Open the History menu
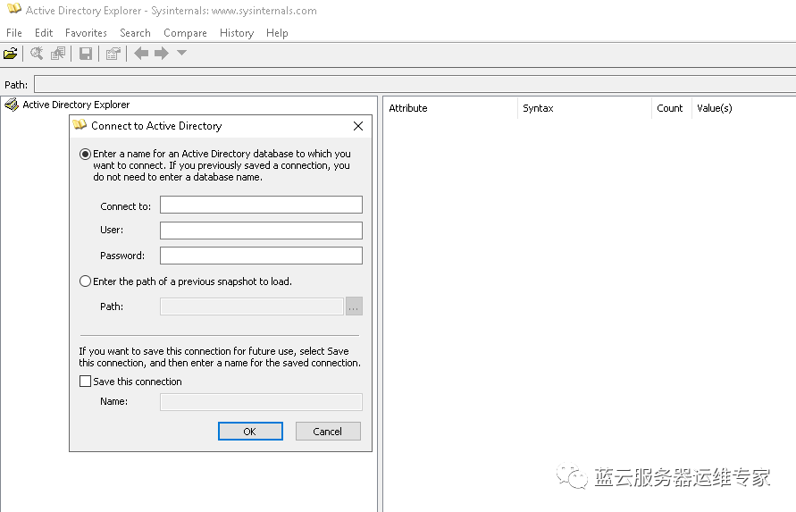The height and width of the screenshot is (512, 796). tap(237, 33)
